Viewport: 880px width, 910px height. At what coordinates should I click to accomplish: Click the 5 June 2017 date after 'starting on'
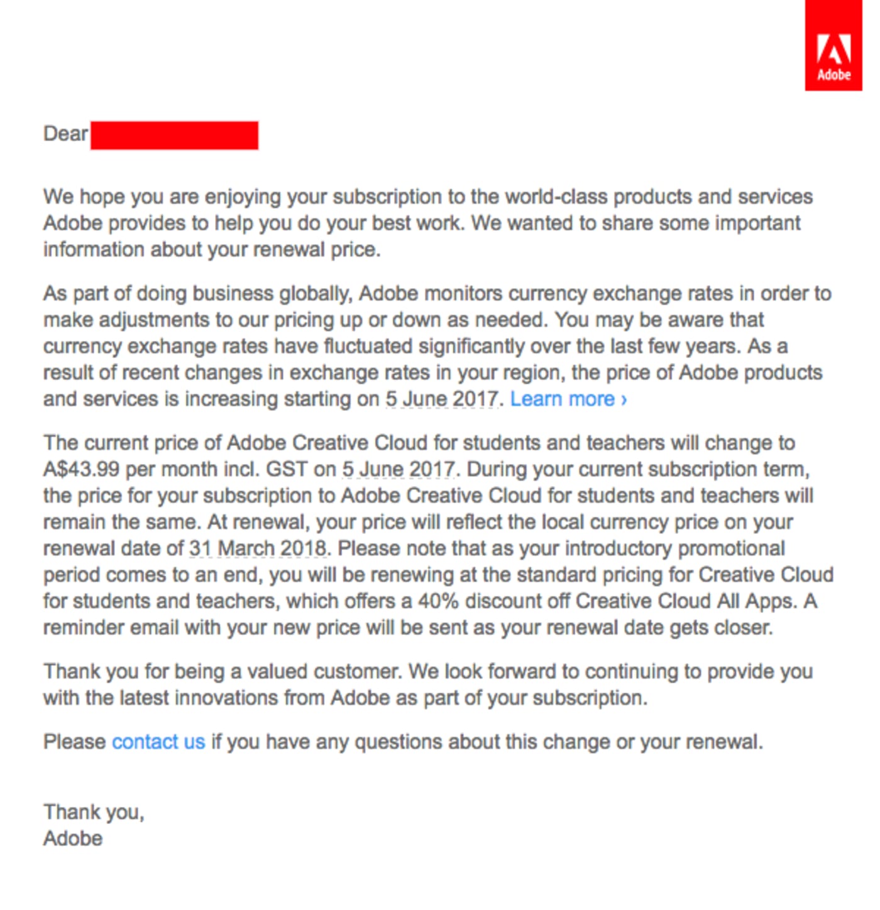coord(442,399)
